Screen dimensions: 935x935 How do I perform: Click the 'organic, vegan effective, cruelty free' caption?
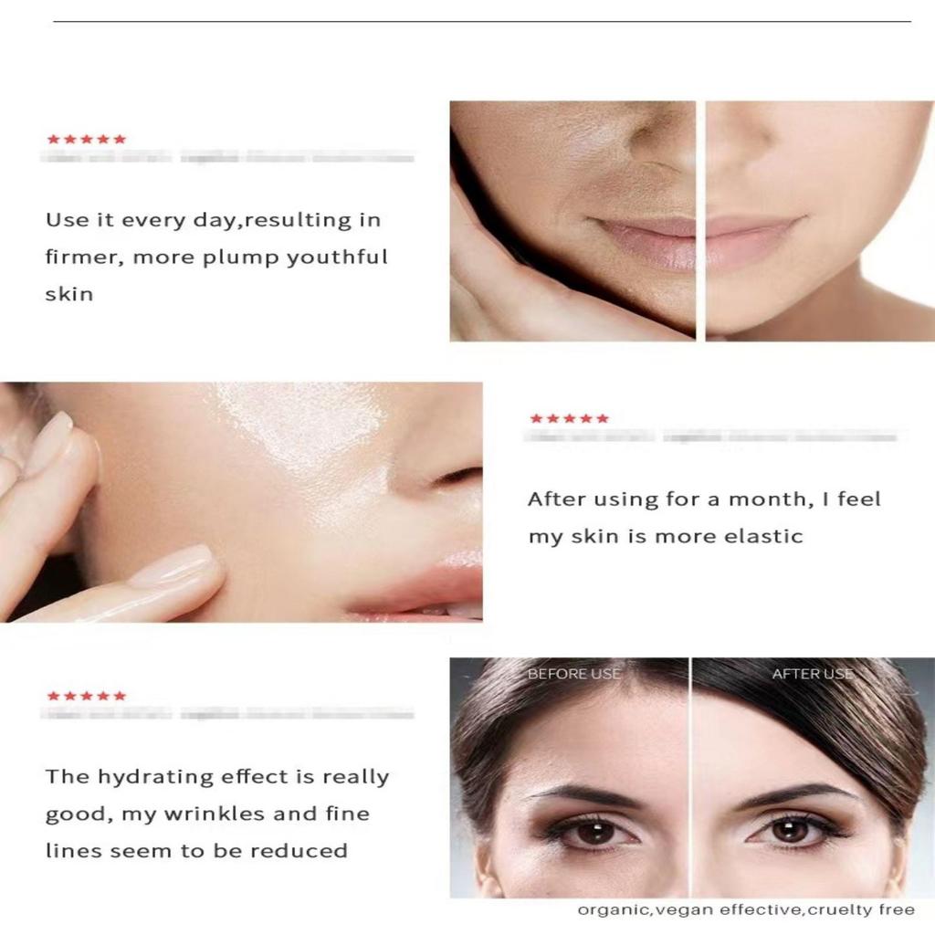click(x=746, y=910)
